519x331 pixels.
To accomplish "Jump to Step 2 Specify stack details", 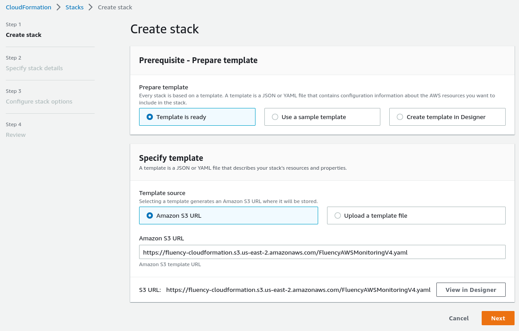I will (34, 68).
